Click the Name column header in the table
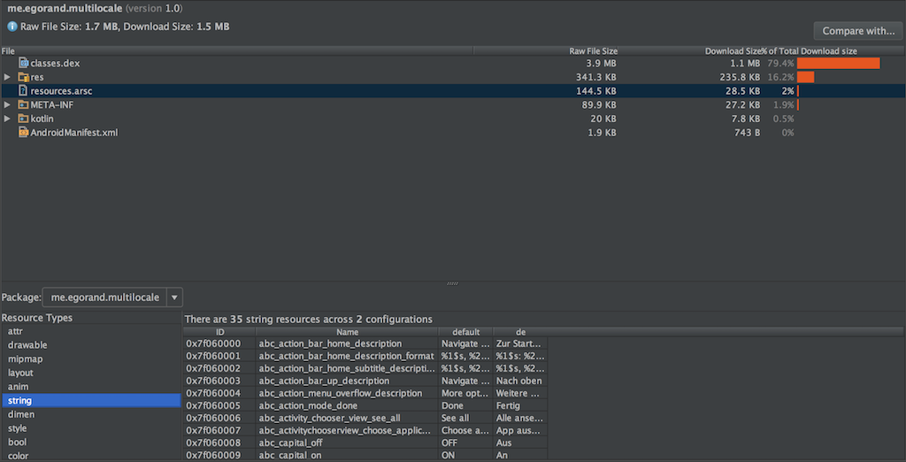 pos(347,332)
